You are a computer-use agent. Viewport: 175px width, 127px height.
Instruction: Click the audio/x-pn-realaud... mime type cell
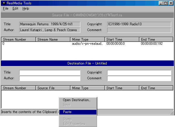(x=88, y=44)
